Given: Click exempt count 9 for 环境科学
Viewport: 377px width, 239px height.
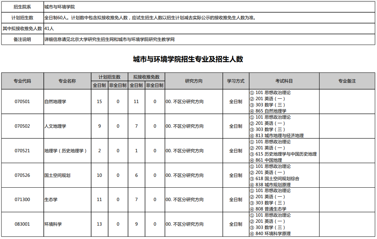Looking at the screenshot, I should (136, 224).
